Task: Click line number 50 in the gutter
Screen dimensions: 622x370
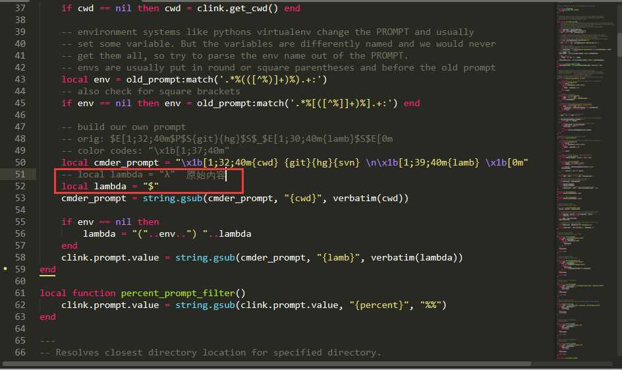Action: (20, 162)
